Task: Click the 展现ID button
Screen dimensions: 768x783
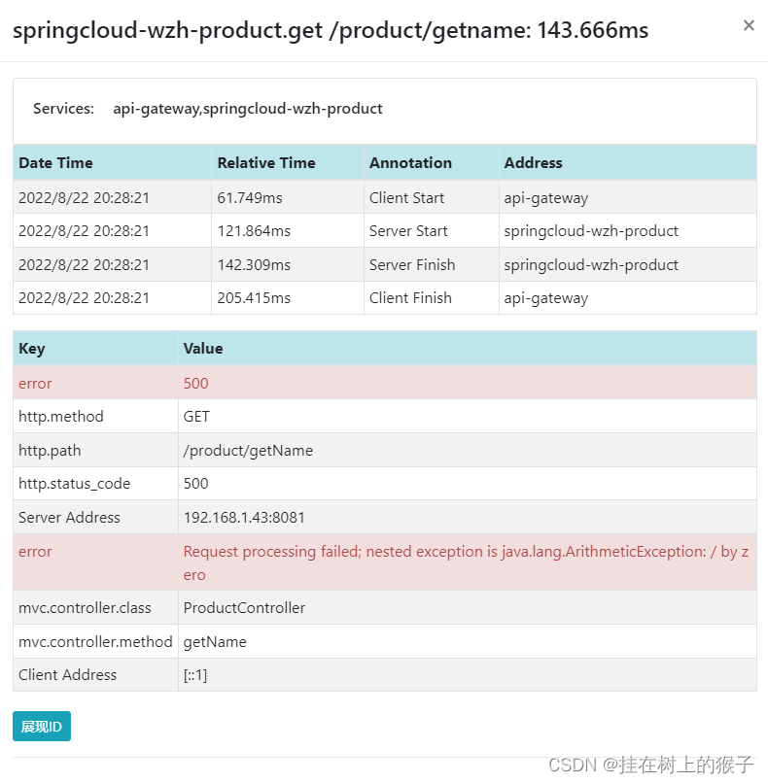Action: 41,726
